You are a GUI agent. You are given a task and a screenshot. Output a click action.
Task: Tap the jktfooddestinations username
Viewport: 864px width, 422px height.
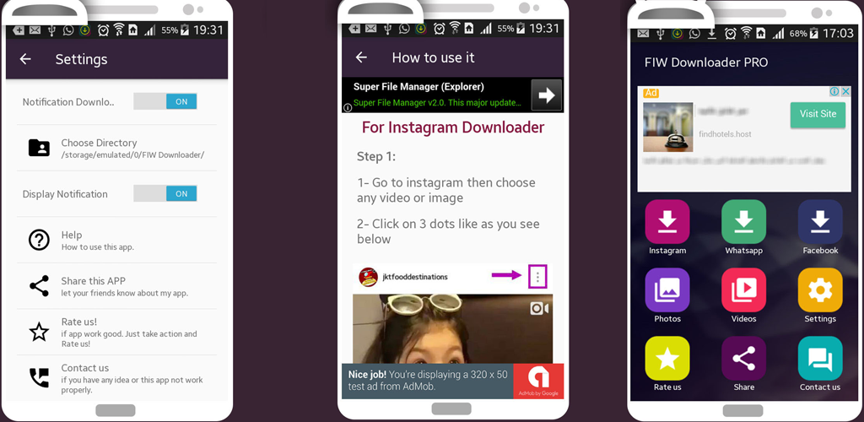point(415,277)
